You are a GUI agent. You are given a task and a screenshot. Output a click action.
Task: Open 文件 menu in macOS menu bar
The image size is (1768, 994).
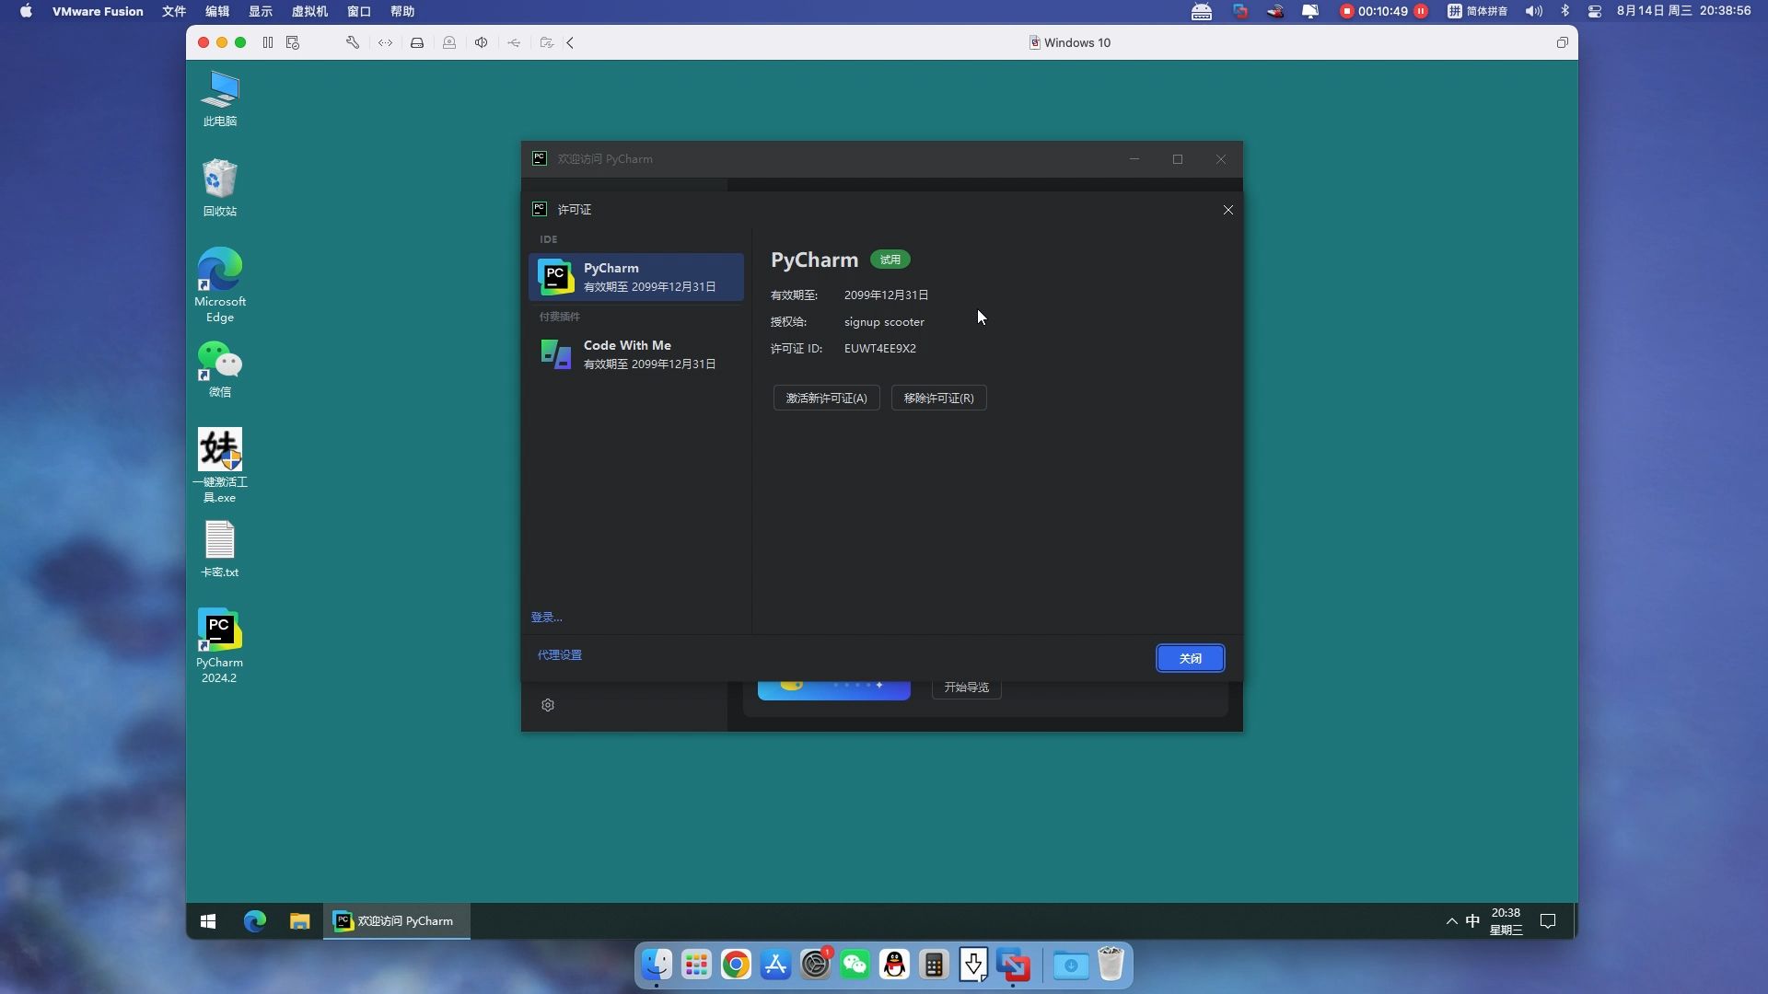(174, 11)
